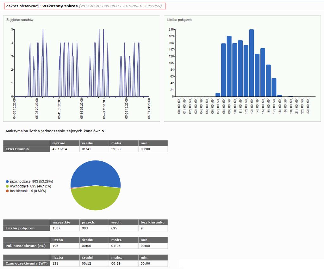Click the small bar for hour 07
324x269 pixels.
click(218, 95)
